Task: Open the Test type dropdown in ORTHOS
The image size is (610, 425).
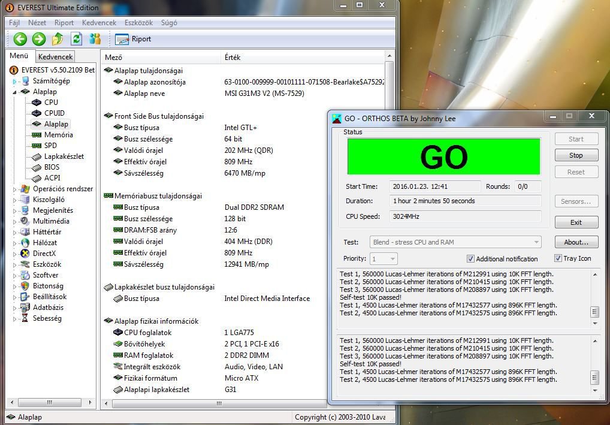Action: click(455, 242)
